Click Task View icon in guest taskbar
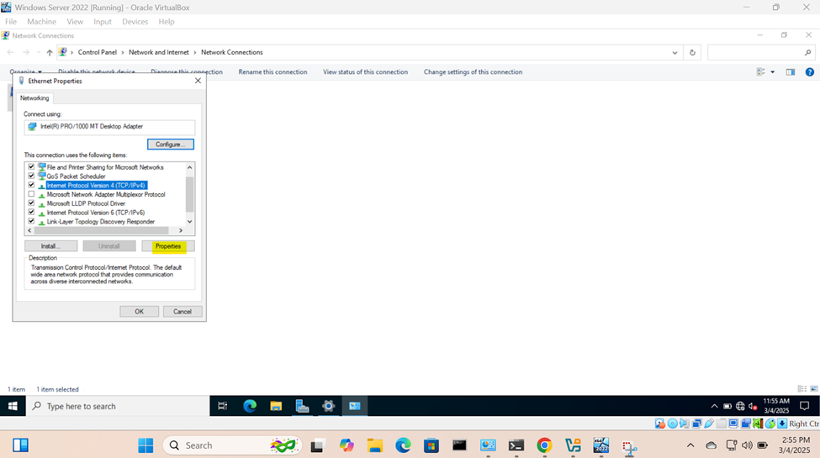The width and height of the screenshot is (820, 458). point(222,406)
